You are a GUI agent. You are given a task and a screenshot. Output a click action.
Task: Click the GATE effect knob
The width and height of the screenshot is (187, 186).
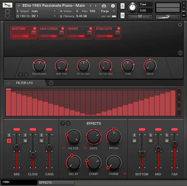tap(94, 137)
